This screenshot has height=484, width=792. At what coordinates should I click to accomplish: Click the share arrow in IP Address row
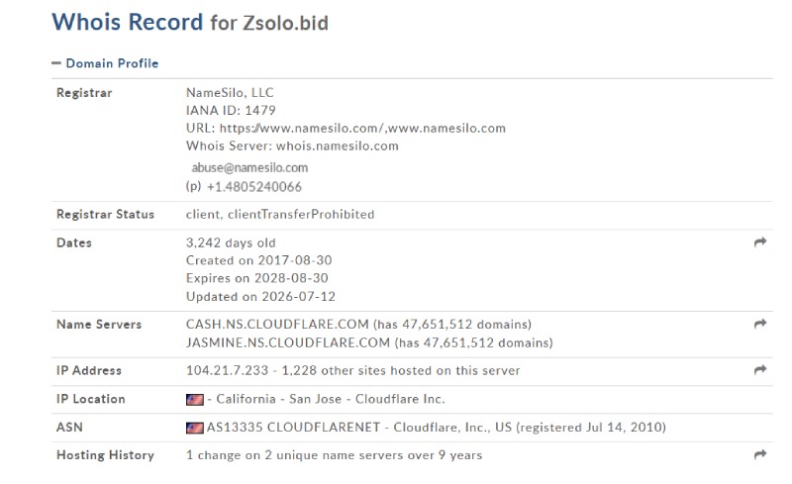coord(760,370)
